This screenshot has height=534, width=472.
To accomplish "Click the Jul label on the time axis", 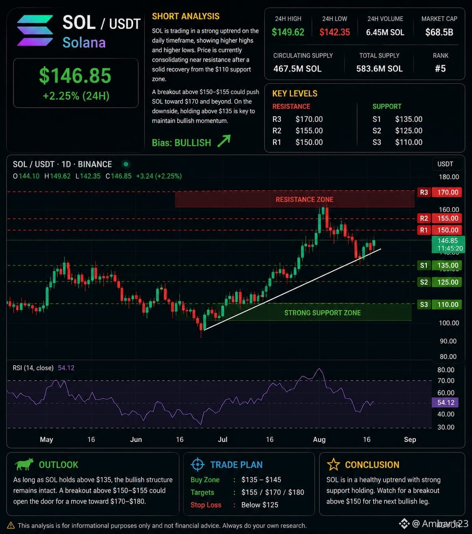I will (x=223, y=439).
